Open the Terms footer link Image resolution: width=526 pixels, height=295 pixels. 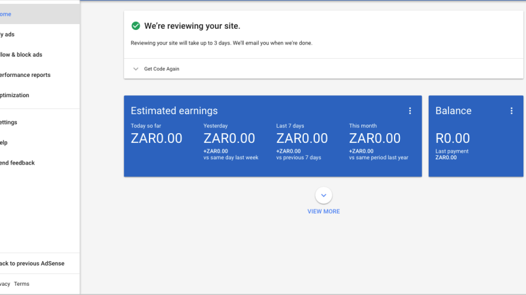pos(22,284)
